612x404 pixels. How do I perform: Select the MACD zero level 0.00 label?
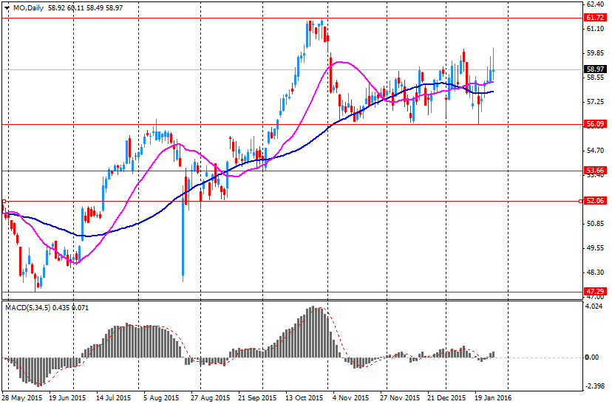coord(592,357)
